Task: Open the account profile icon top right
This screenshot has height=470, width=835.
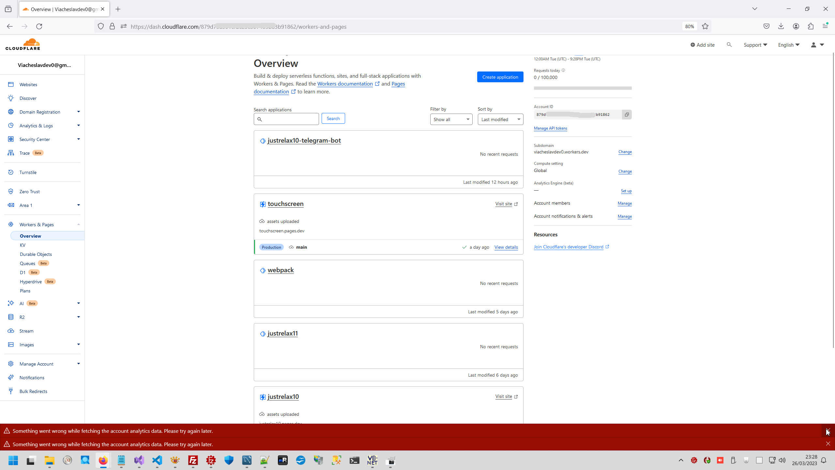Action: coord(813,45)
